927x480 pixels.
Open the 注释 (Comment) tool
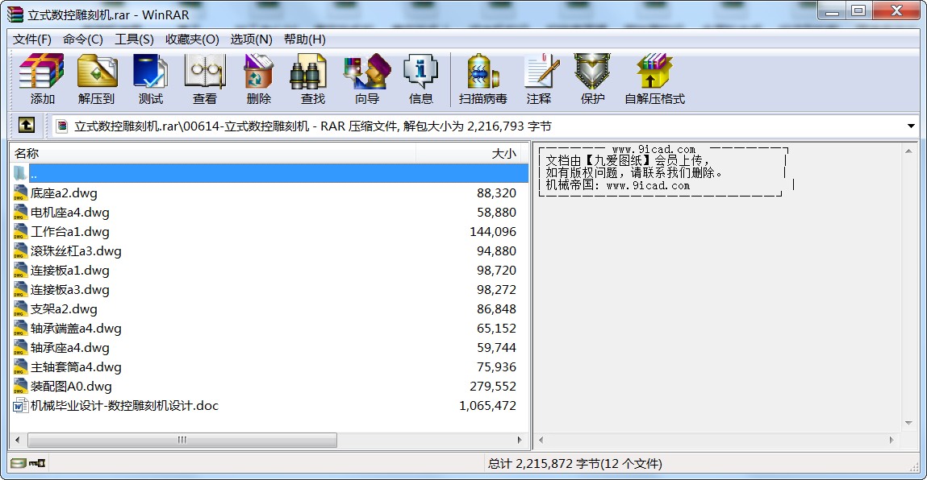tap(539, 79)
